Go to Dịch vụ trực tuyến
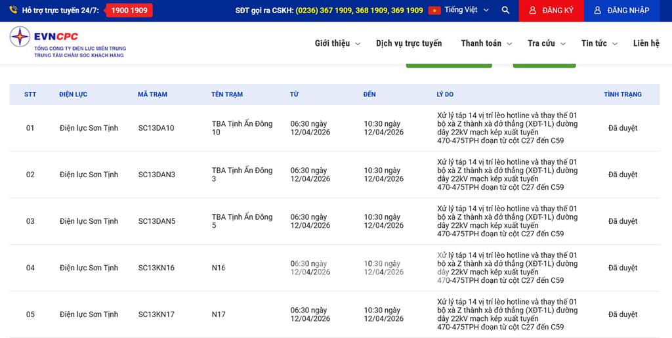This screenshot has width=672, height=338. (409, 43)
